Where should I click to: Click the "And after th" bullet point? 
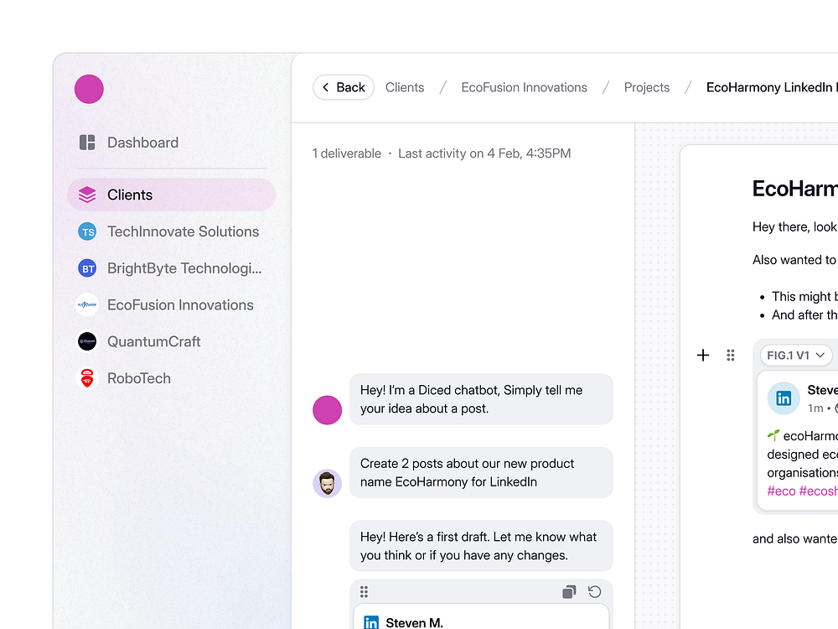(x=804, y=315)
